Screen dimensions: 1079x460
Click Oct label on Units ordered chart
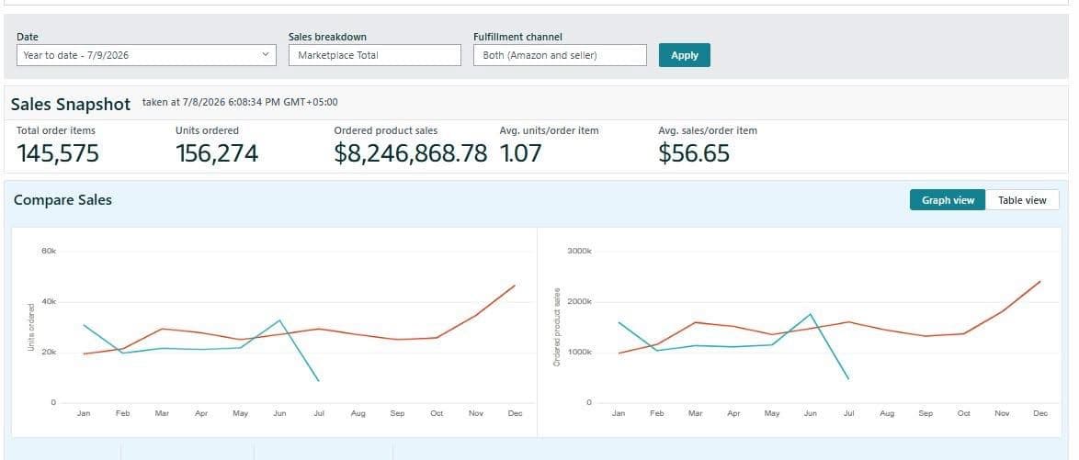(x=437, y=413)
